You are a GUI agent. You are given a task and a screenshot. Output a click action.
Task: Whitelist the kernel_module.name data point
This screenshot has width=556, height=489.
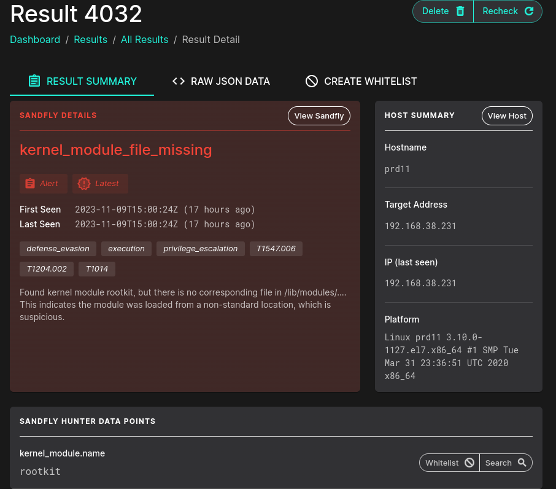coord(449,463)
